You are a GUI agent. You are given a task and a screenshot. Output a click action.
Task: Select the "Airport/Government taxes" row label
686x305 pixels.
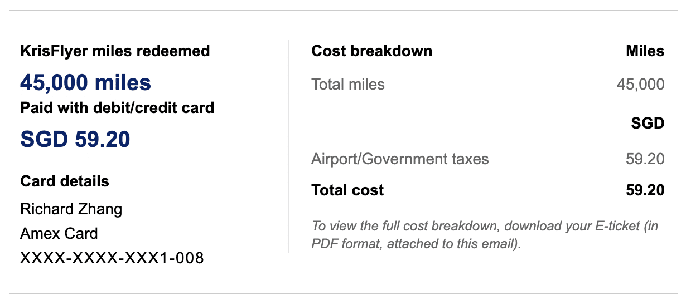click(x=400, y=159)
